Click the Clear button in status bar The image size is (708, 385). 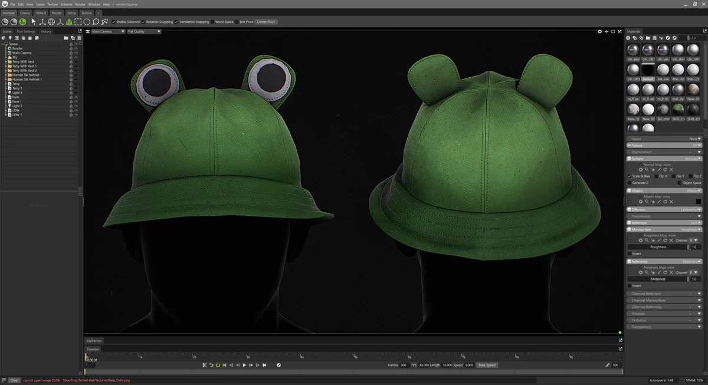tap(14, 380)
